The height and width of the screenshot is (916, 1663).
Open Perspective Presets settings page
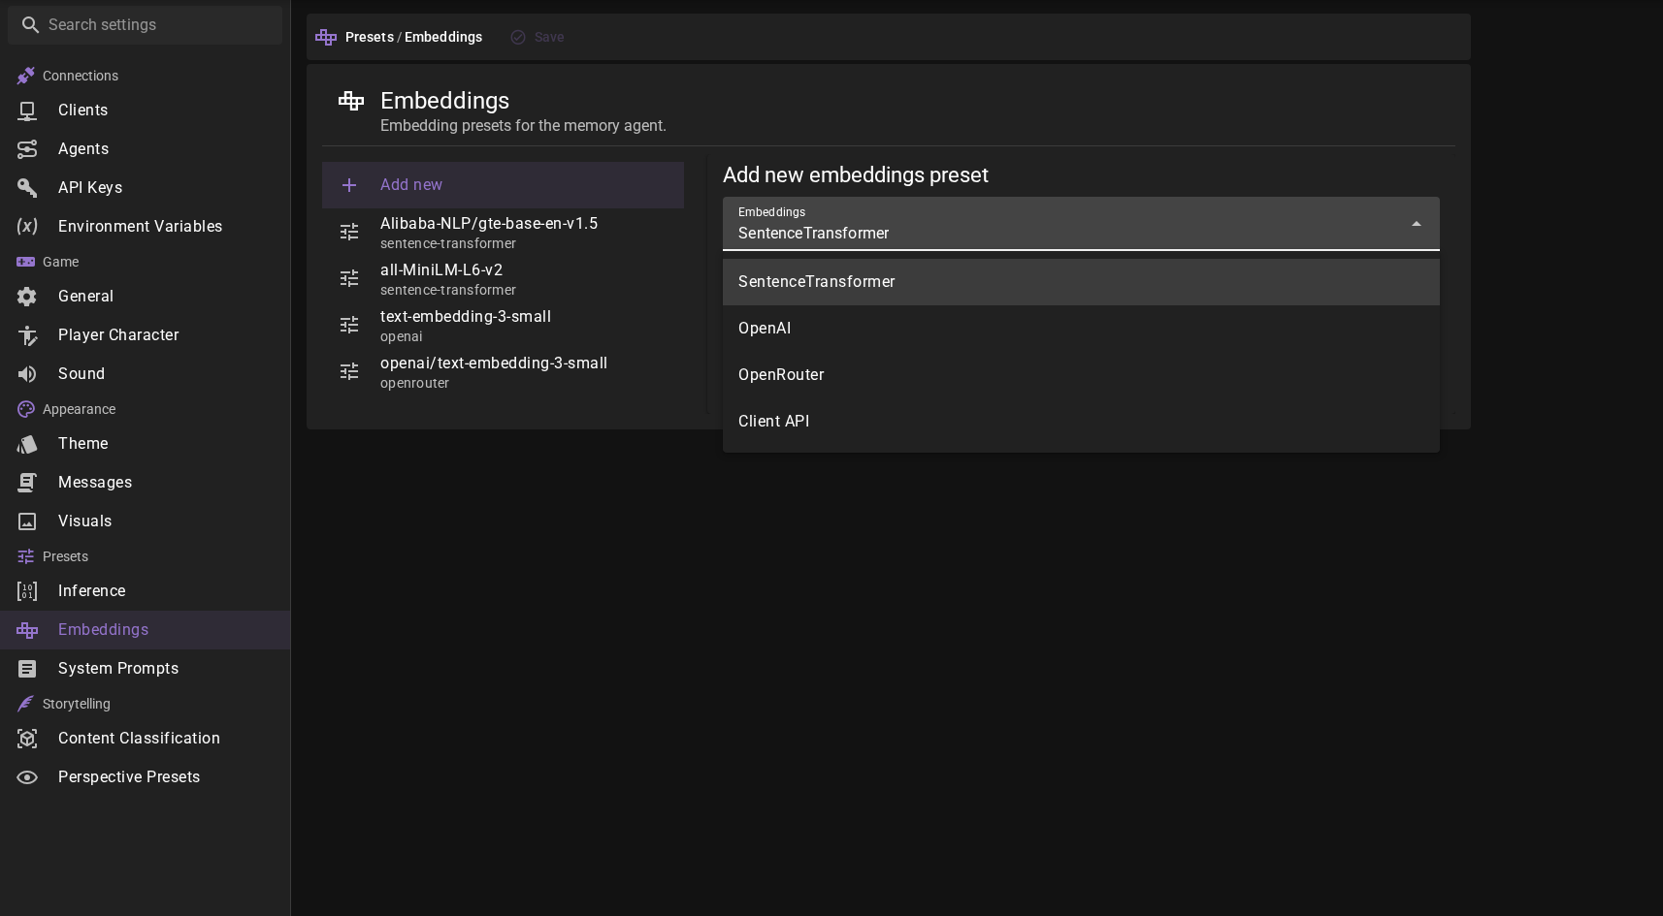click(x=146, y=777)
